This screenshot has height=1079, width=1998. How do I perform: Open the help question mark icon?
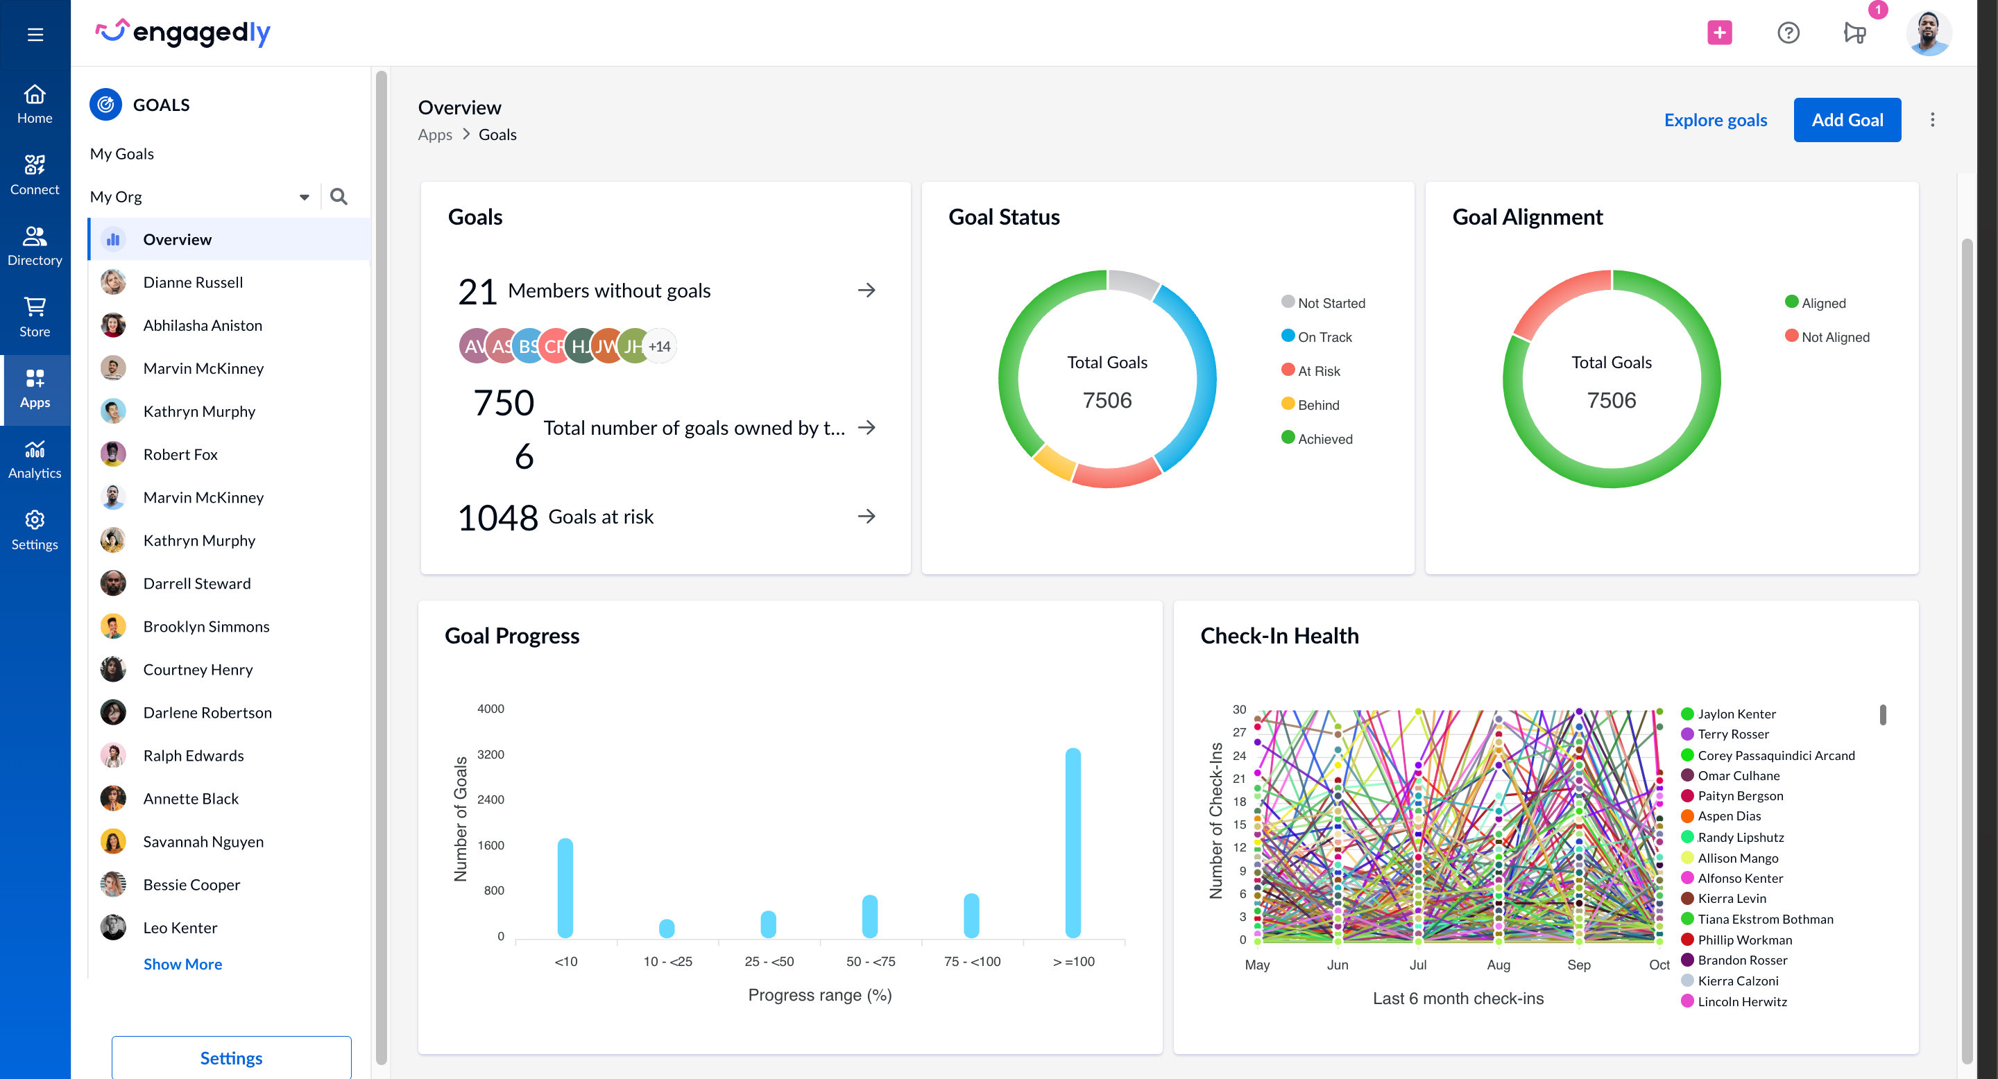tap(1788, 33)
